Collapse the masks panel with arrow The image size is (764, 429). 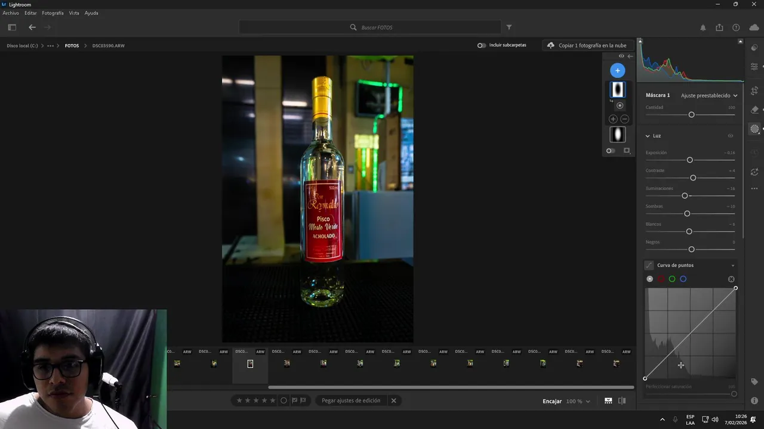point(630,56)
